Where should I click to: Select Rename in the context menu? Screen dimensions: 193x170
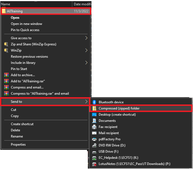click(17, 136)
